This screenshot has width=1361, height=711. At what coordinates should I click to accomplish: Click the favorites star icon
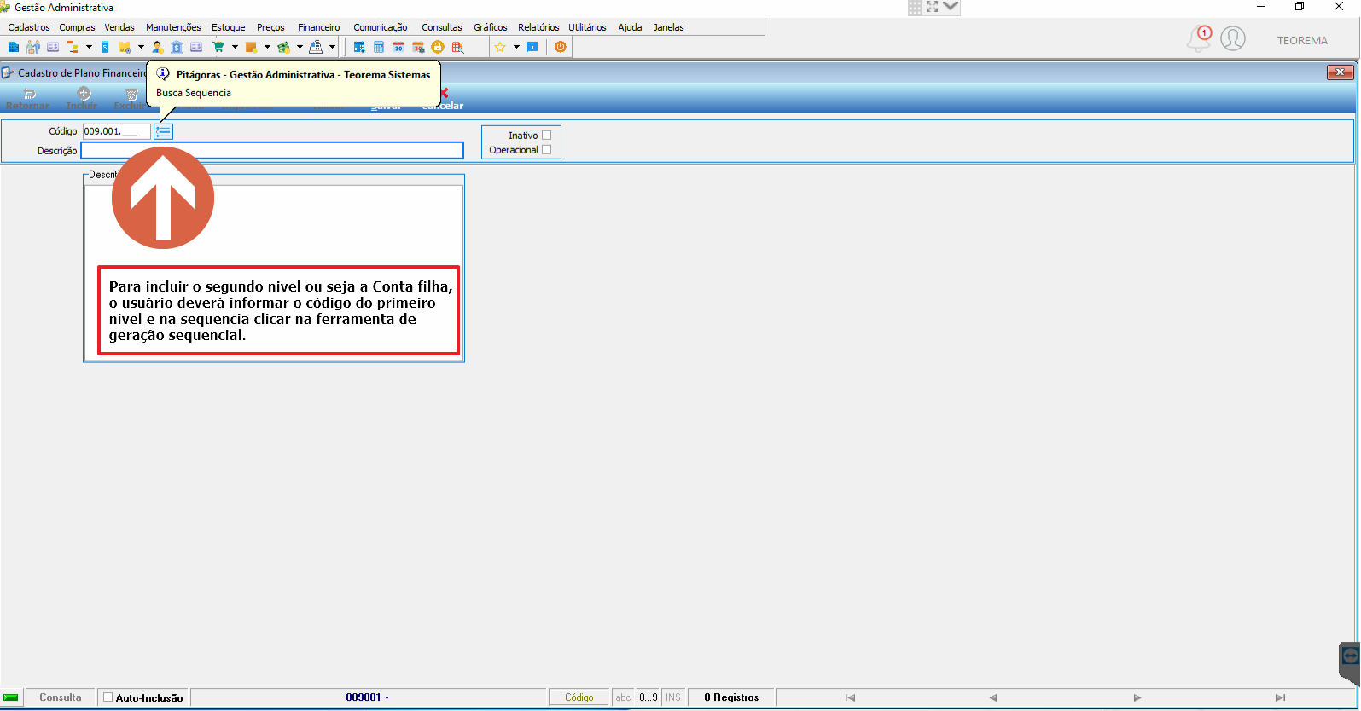coord(500,47)
